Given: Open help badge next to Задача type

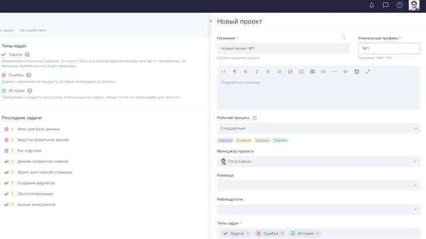Looking at the screenshot, I should tap(27, 54).
